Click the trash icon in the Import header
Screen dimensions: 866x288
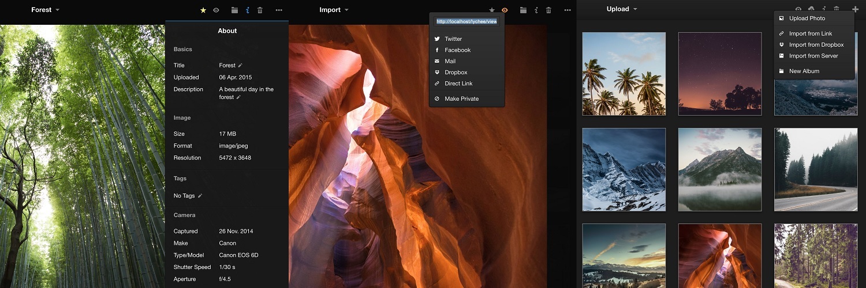[548, 10]
